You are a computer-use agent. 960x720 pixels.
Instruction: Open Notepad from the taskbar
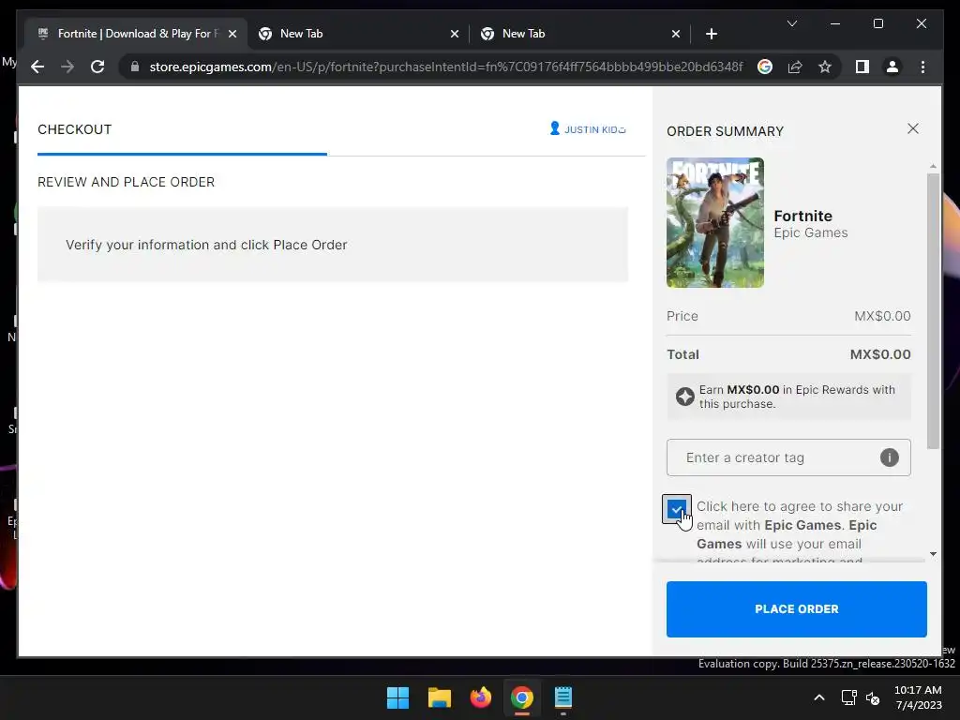point(562,697)
